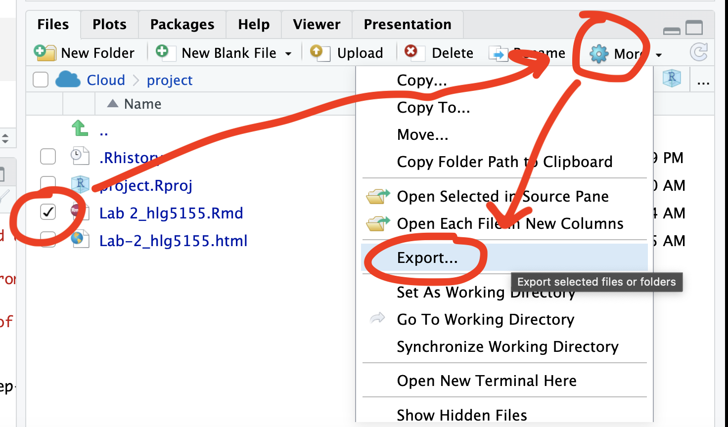
Task: Click the blue Cloud icon in breadcrumb
Action: (x=68, y=80)
